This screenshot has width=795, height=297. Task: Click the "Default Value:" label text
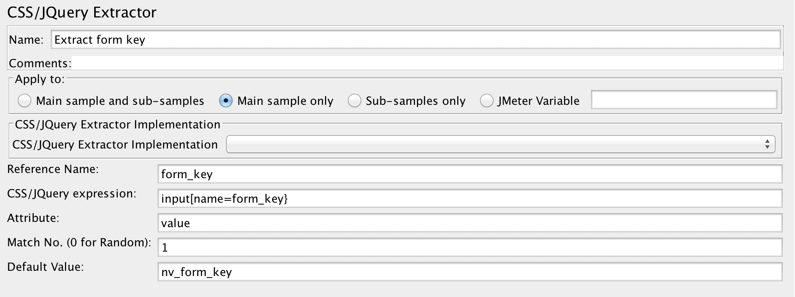point(46,267)
